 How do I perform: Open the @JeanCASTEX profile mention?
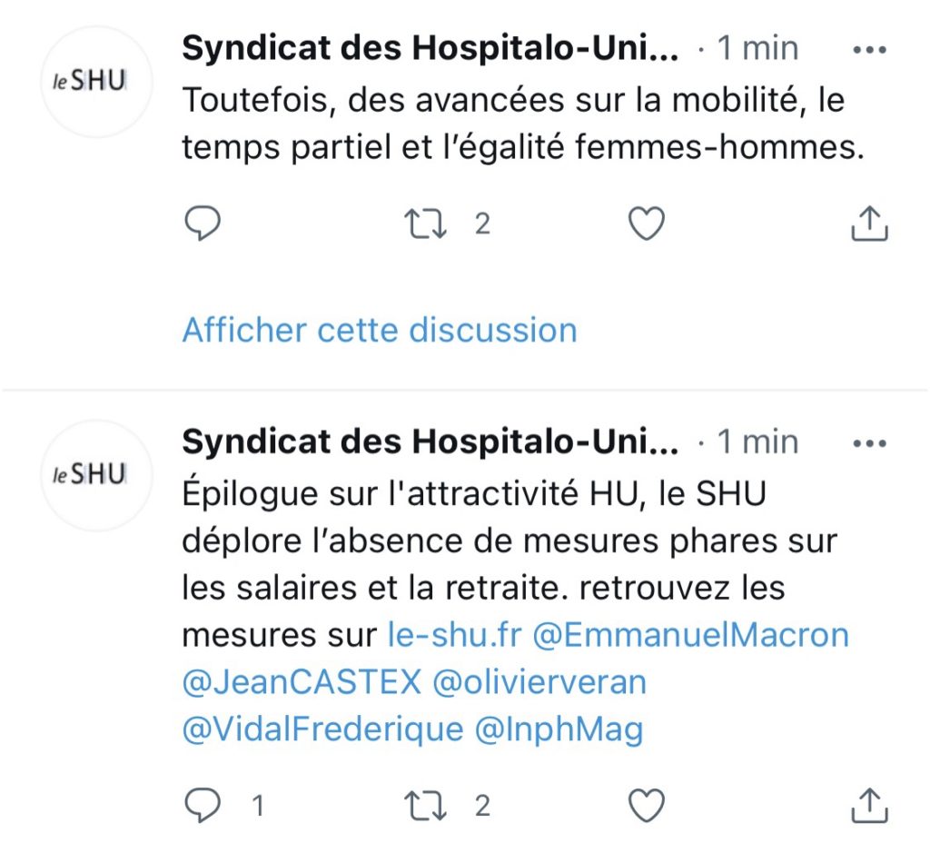(x=302, y=681)
